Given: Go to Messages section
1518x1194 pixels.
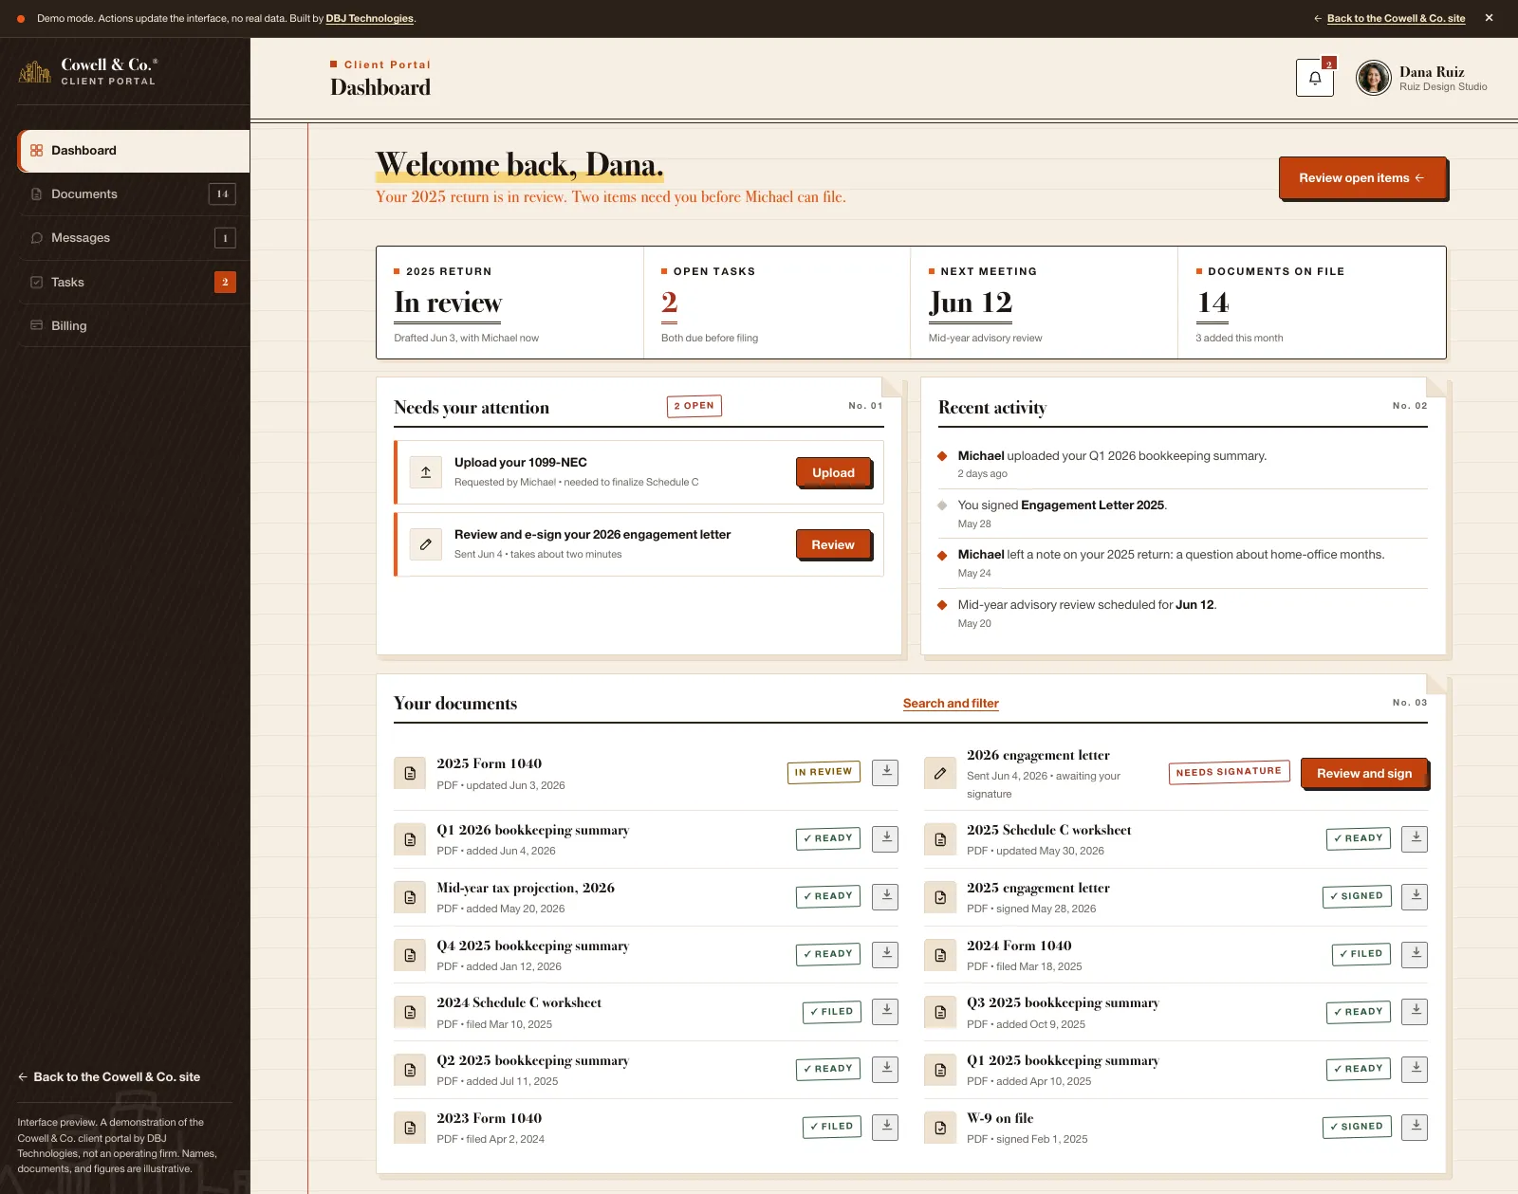Looking at the screenshot, I should click(x=134, y=238).
